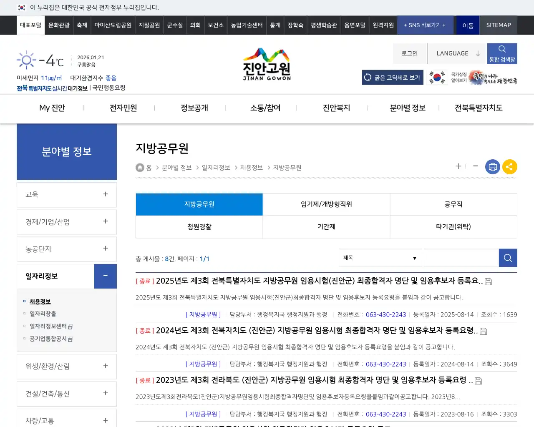Decrease font size with the − icon

475,166
